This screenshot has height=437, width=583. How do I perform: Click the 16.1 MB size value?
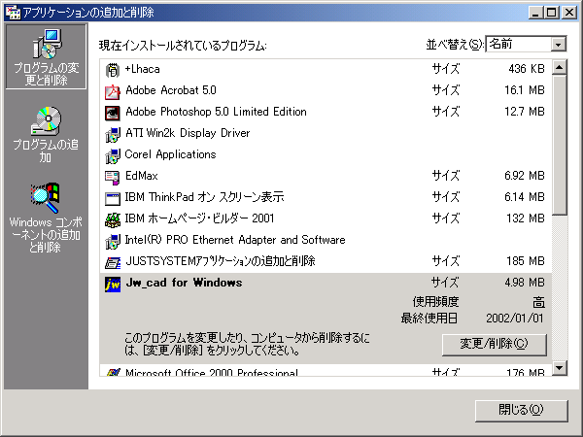coord(525,90)
